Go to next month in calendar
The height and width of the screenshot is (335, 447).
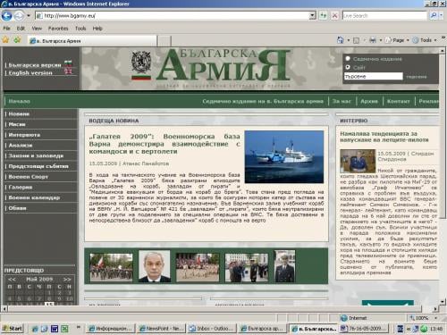pyautogui.click(x=67, y=280)
